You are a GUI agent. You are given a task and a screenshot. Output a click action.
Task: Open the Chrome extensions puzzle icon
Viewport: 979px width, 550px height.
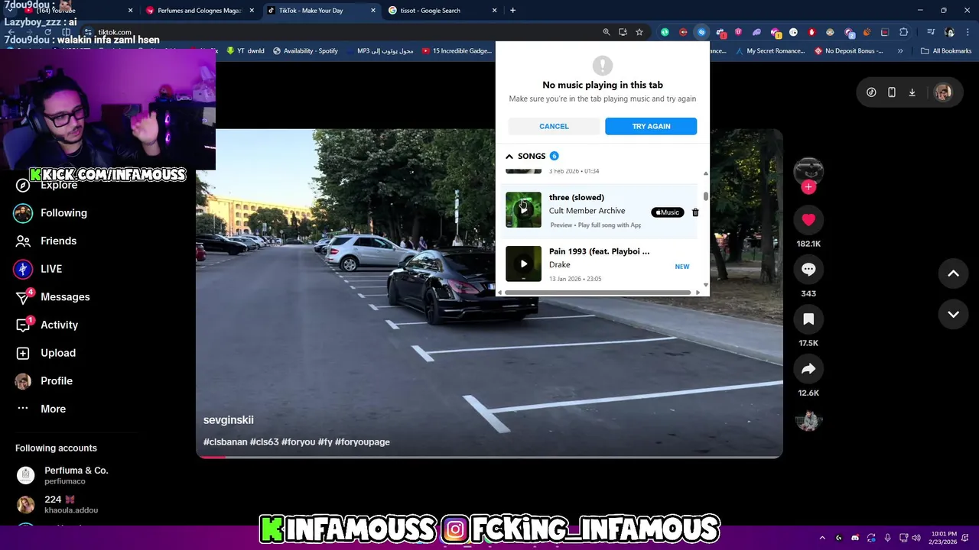(904, 32)
